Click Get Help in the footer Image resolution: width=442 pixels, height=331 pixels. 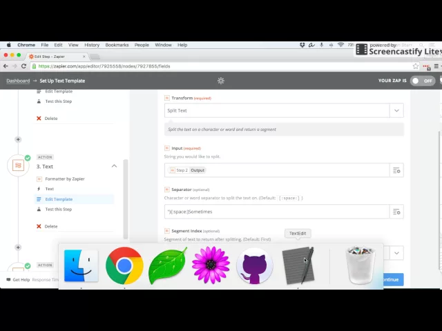(19, 279)
